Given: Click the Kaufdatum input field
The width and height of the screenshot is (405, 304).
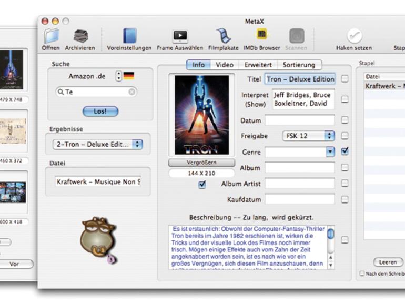Looking at the screenshot, I should click(300, 199).
